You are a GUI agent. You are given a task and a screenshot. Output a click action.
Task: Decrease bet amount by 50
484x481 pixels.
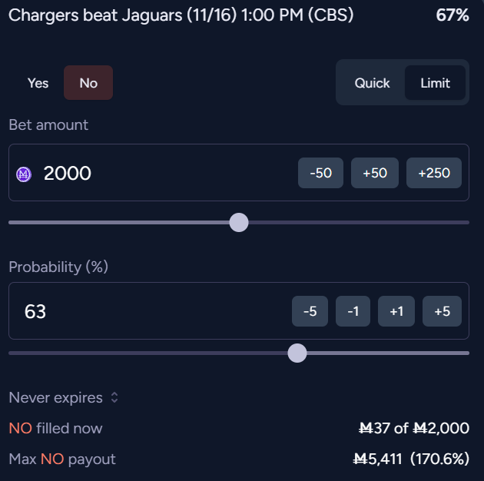click(320, 173)
